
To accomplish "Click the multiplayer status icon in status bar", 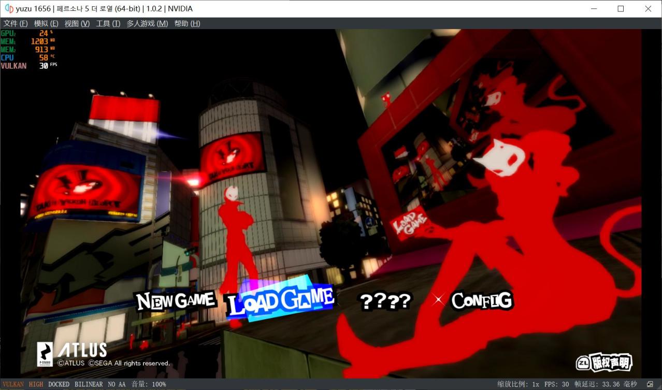I will [x=650, y=384].
